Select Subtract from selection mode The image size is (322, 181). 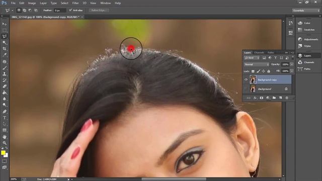30,10
